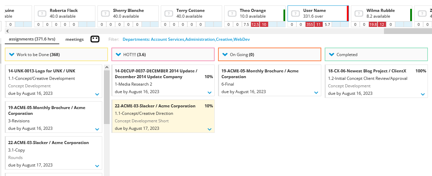Expand the 18-CX-06 Newest Blog Project card

tap(423, 94)
